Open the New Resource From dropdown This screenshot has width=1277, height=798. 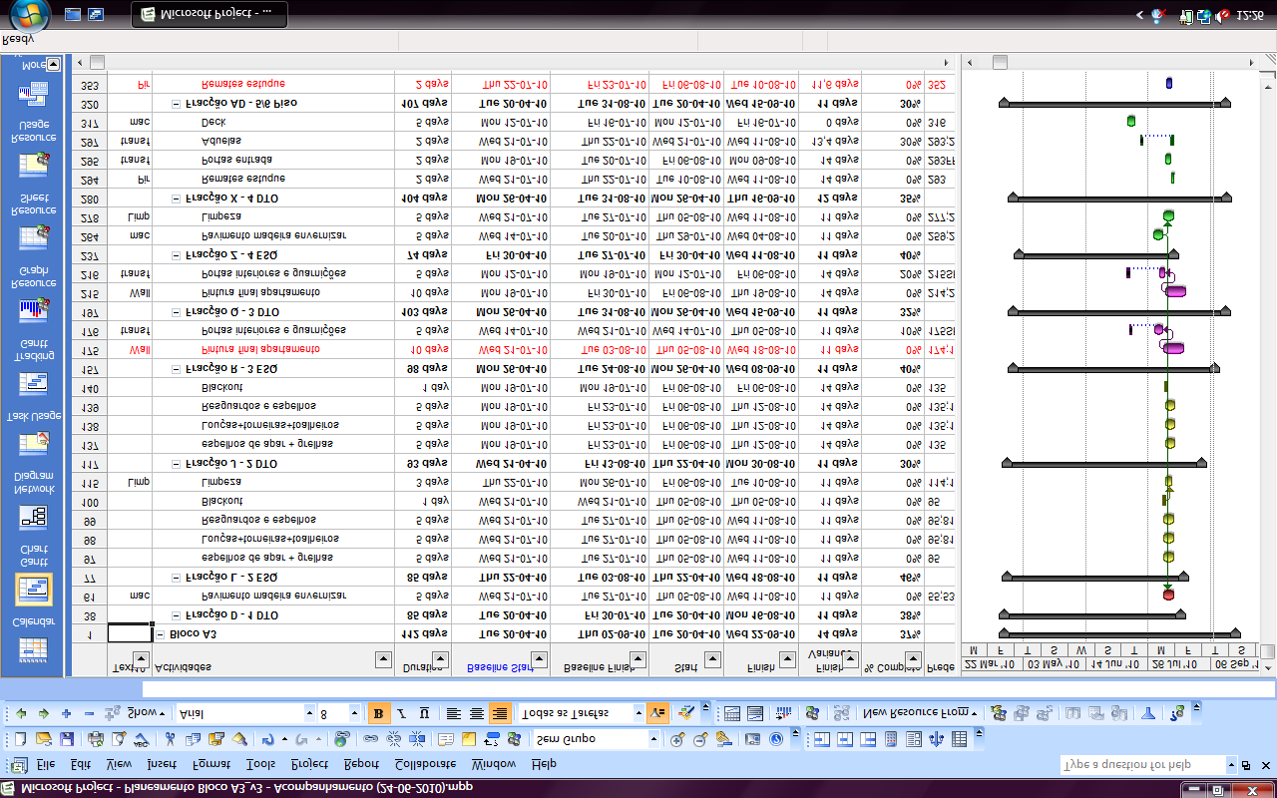click(x=921, y=713)
